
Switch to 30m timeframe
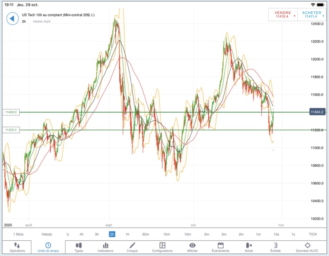[x=145, y=234]
